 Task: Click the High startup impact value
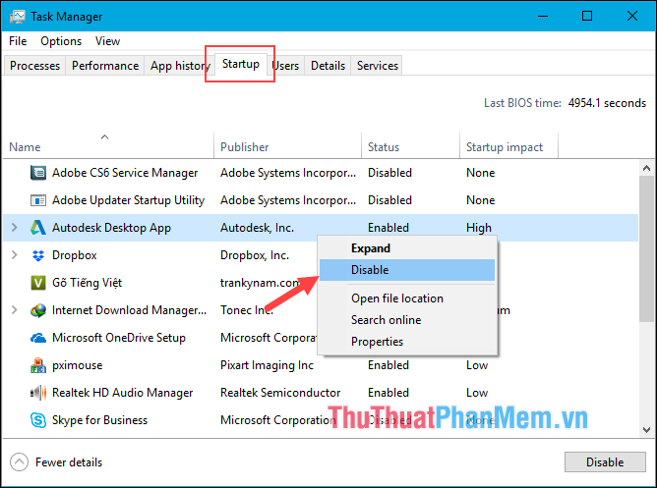click(x=479, y=228)
